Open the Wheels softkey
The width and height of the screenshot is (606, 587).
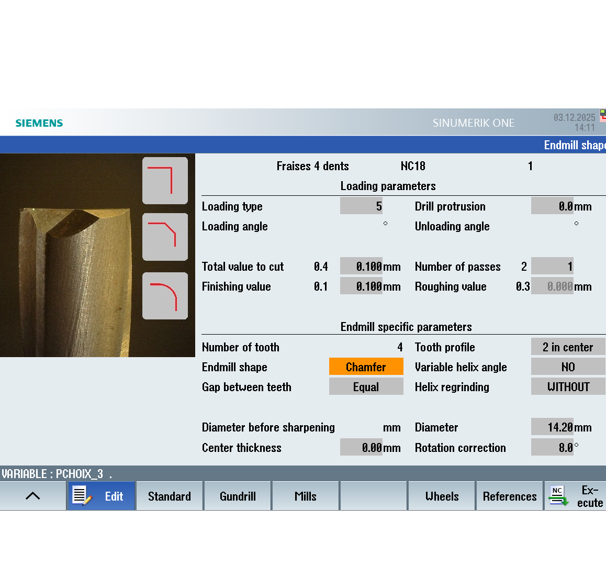442,496
